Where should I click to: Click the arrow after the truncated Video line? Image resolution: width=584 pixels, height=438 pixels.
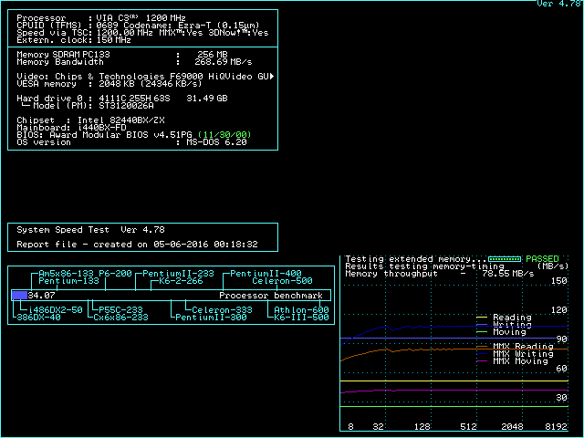point(273,77)
